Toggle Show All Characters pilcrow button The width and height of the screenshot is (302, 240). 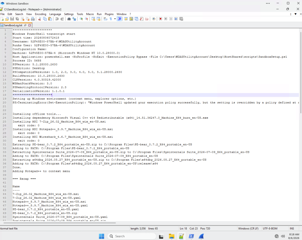[111, 19]
